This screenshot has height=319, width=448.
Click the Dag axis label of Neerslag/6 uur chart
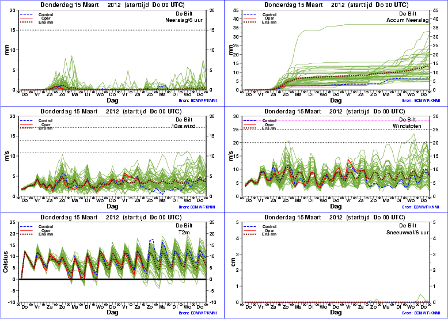[x=112, y=100]
